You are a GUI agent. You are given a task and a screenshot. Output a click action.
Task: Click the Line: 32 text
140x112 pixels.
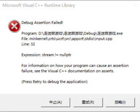28,44
